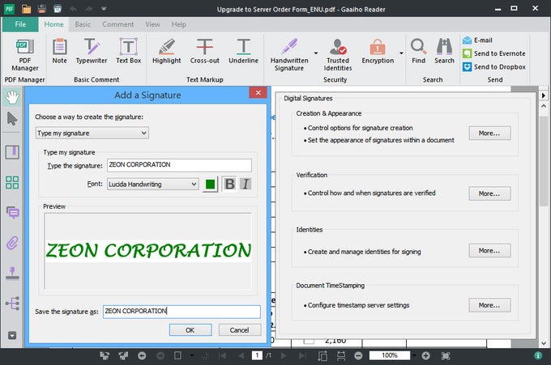Close the Add a Signature dialog

tap(258, 92)
